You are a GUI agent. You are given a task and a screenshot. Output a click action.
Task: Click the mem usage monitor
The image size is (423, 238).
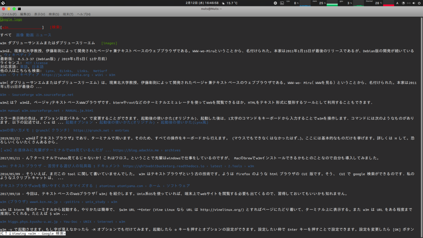click(x=324, y=3)
